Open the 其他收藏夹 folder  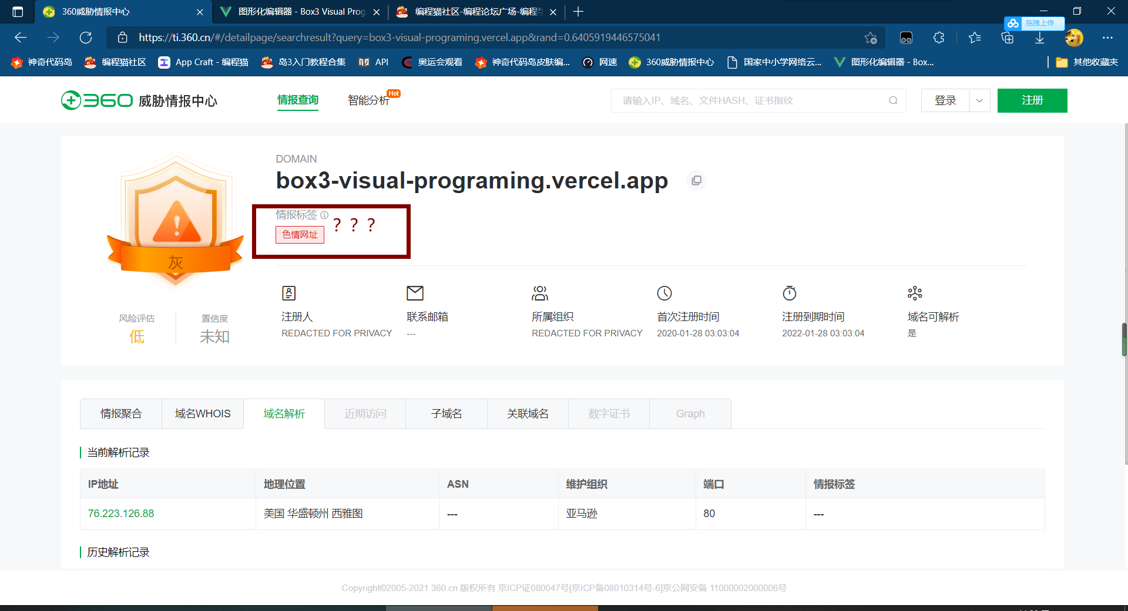[x=1087, y=62]
